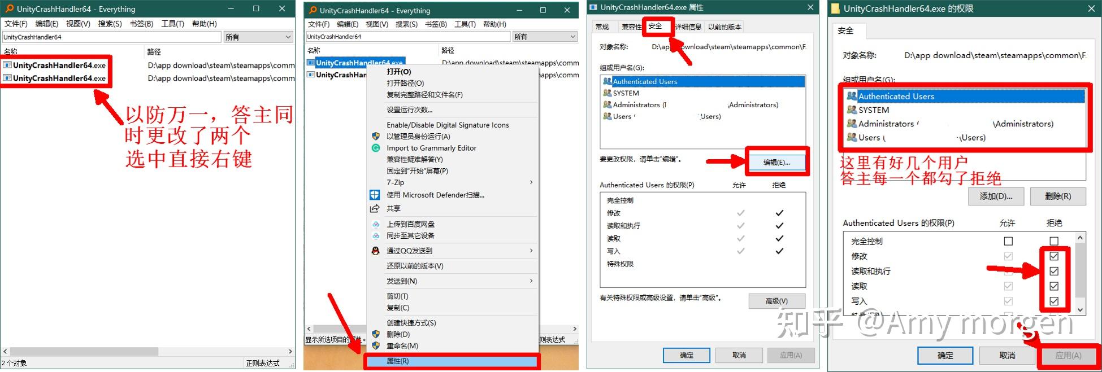This screenshot has height=372, width=1102.
Task: Toggle the 读取 deny checkbox
Action: click(1054, 286)
